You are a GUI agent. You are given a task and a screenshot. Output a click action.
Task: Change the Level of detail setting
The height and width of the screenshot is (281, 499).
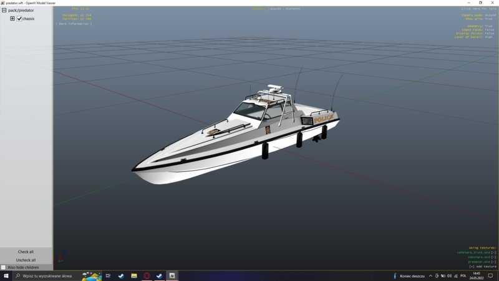pyautogui.click(x=473, y=37)
